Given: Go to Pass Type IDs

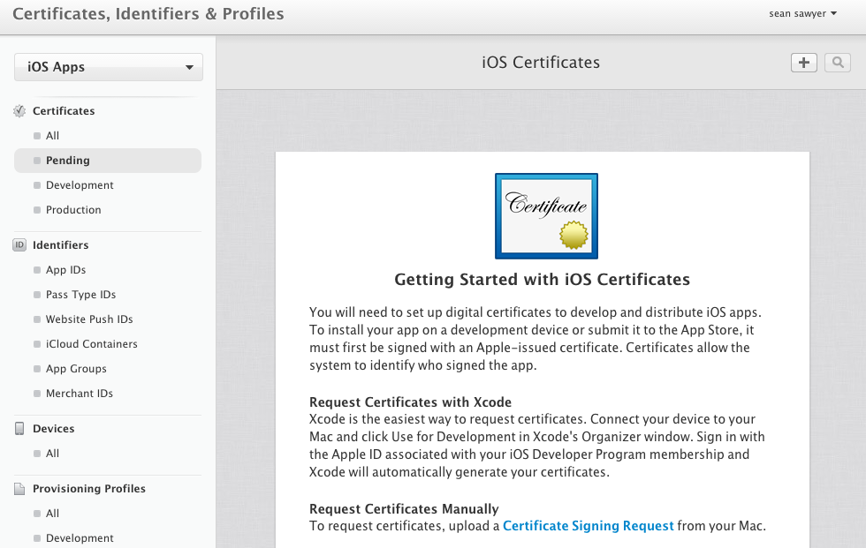Looking at the screenshot, I should tap(80, 295).
